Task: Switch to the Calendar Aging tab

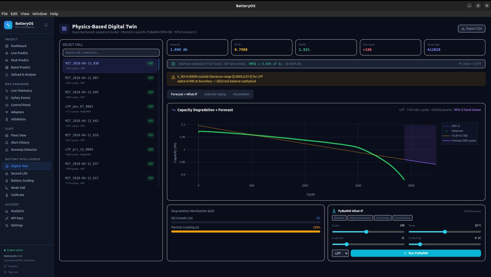Action: [x=215, y=94]
